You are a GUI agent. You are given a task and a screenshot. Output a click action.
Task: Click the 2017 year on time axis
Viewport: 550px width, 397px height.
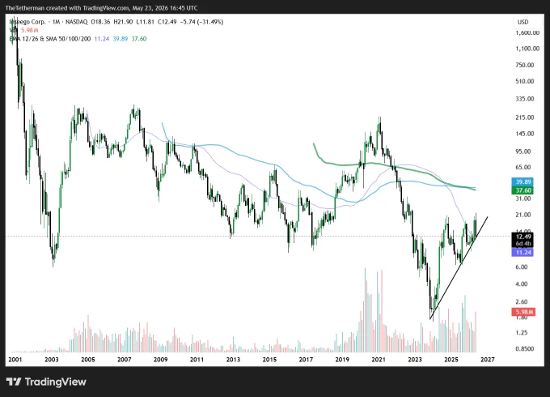(306, 360)
